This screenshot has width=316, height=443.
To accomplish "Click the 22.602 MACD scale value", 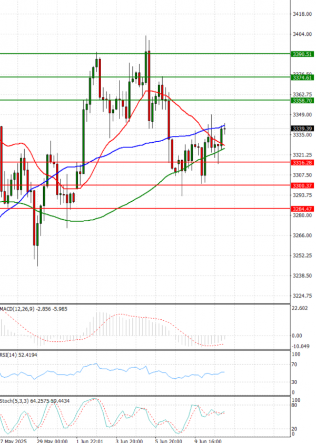I will click(301, 309).
